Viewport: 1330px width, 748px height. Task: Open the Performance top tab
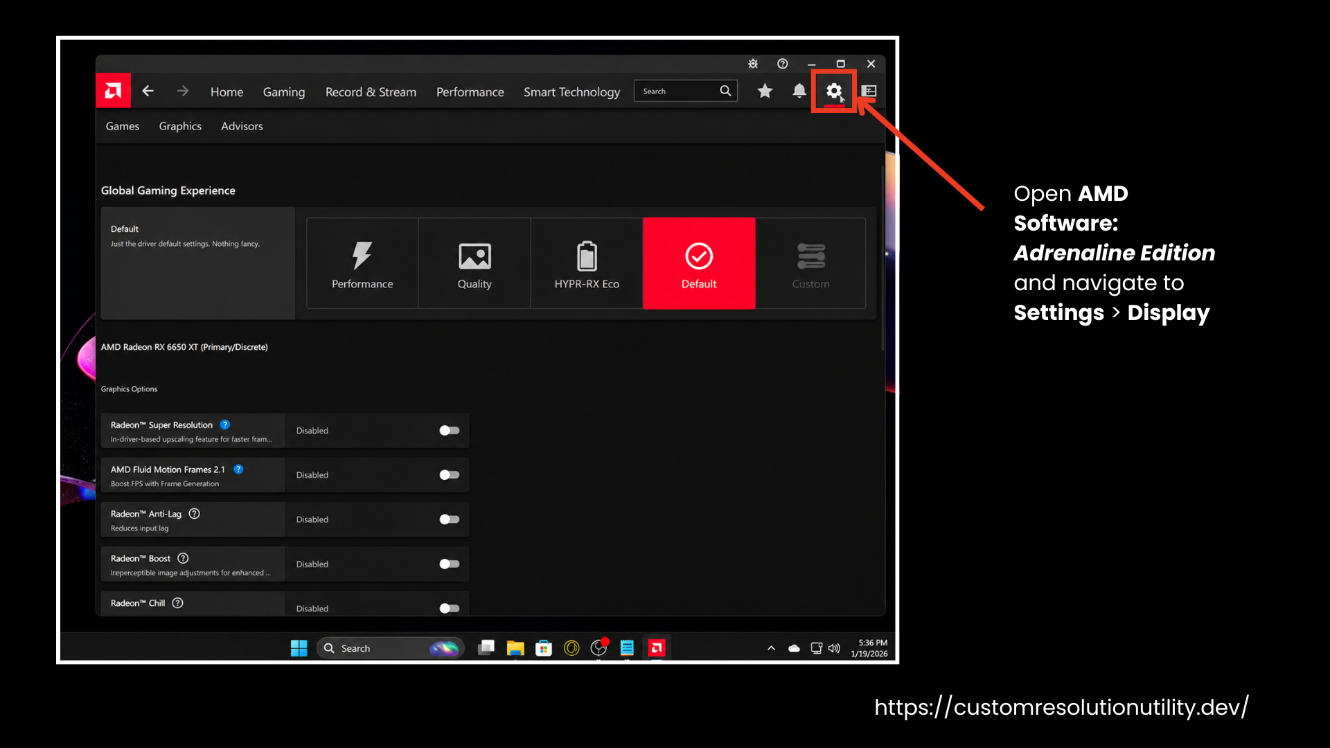pyautogui.click(x=470, y=92)
